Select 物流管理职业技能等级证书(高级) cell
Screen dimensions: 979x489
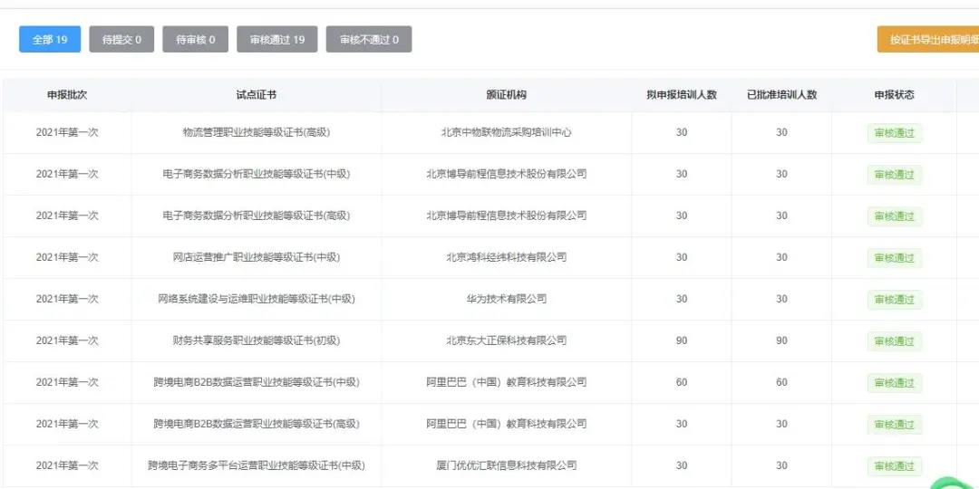pyautogui.click(x=256, y=132)
